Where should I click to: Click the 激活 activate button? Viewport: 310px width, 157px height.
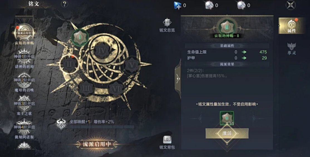click(x=227, y=133)
